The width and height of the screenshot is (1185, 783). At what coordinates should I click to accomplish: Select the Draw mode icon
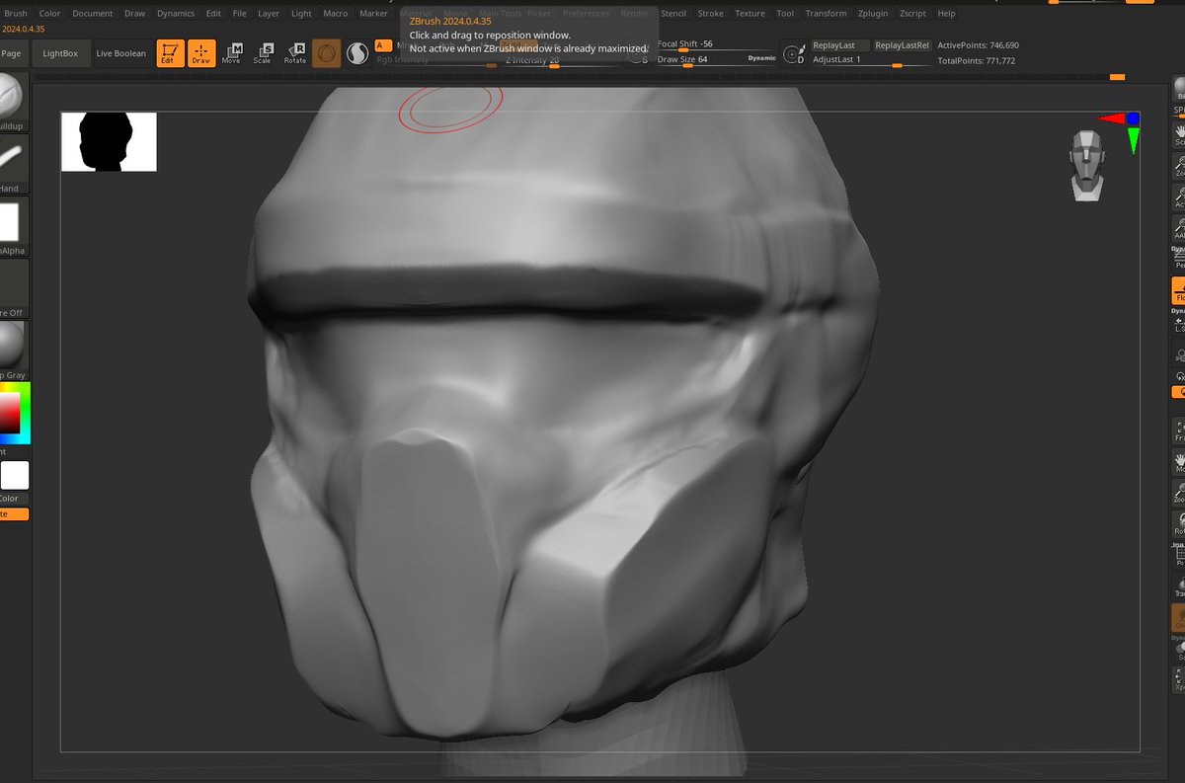point(201,53)
